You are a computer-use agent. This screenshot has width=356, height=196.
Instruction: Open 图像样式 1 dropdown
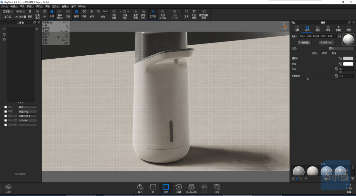coord(27,116)
